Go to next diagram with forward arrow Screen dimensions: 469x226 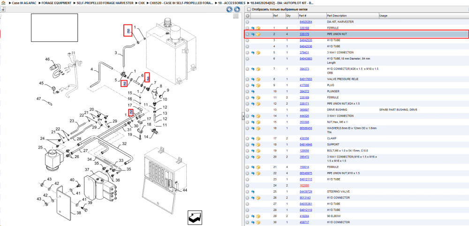(236, 9)
